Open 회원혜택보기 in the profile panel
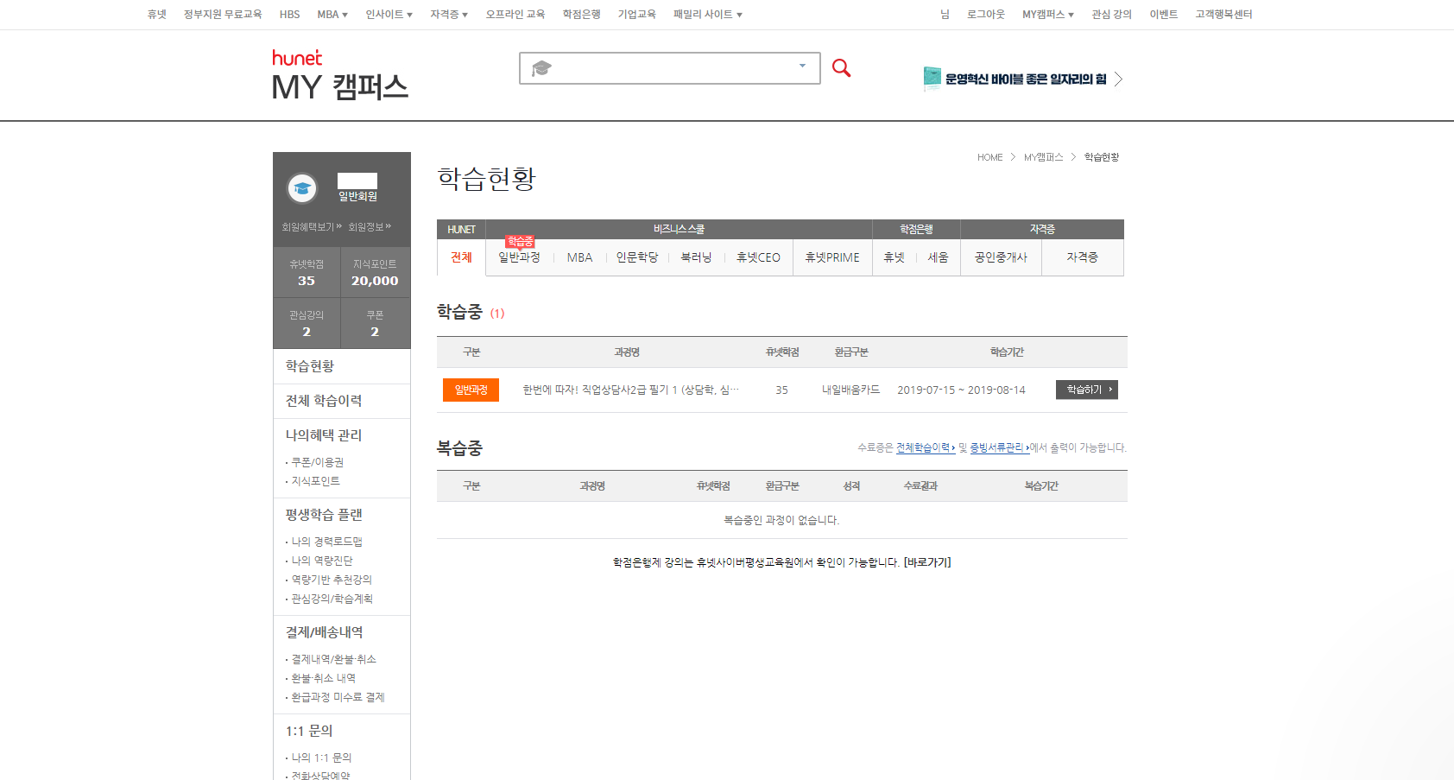Image resolution: width=1454 pixels, height=780 pixels. coord(311,226)
